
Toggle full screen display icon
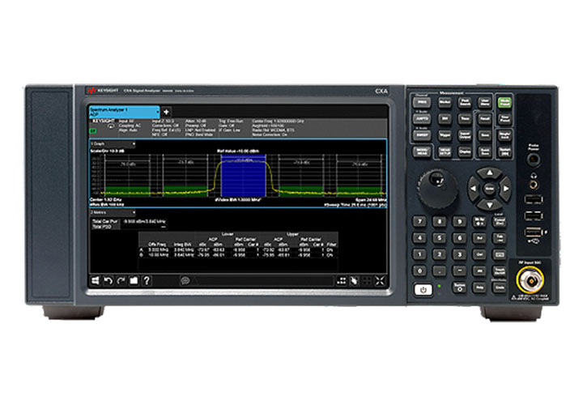[x=378, y=280]
